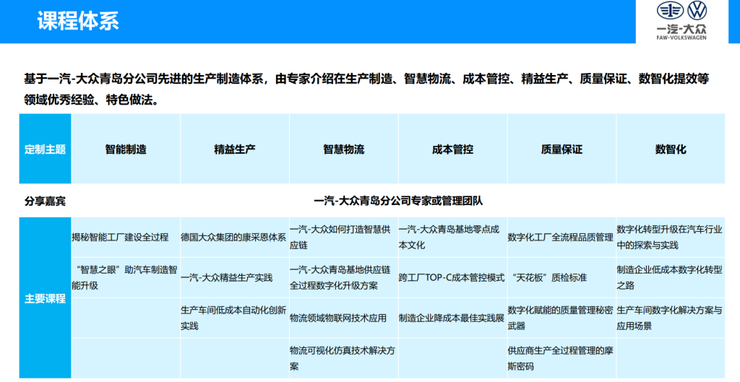740x382 pixels.
Task: Select the 分享嘉宾 row label
Action: [45, 201]
